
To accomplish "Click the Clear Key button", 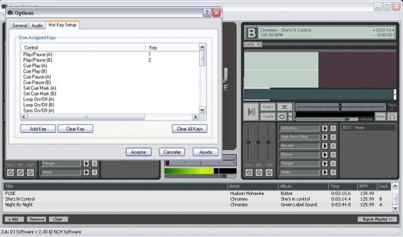I will pos(75,129).
